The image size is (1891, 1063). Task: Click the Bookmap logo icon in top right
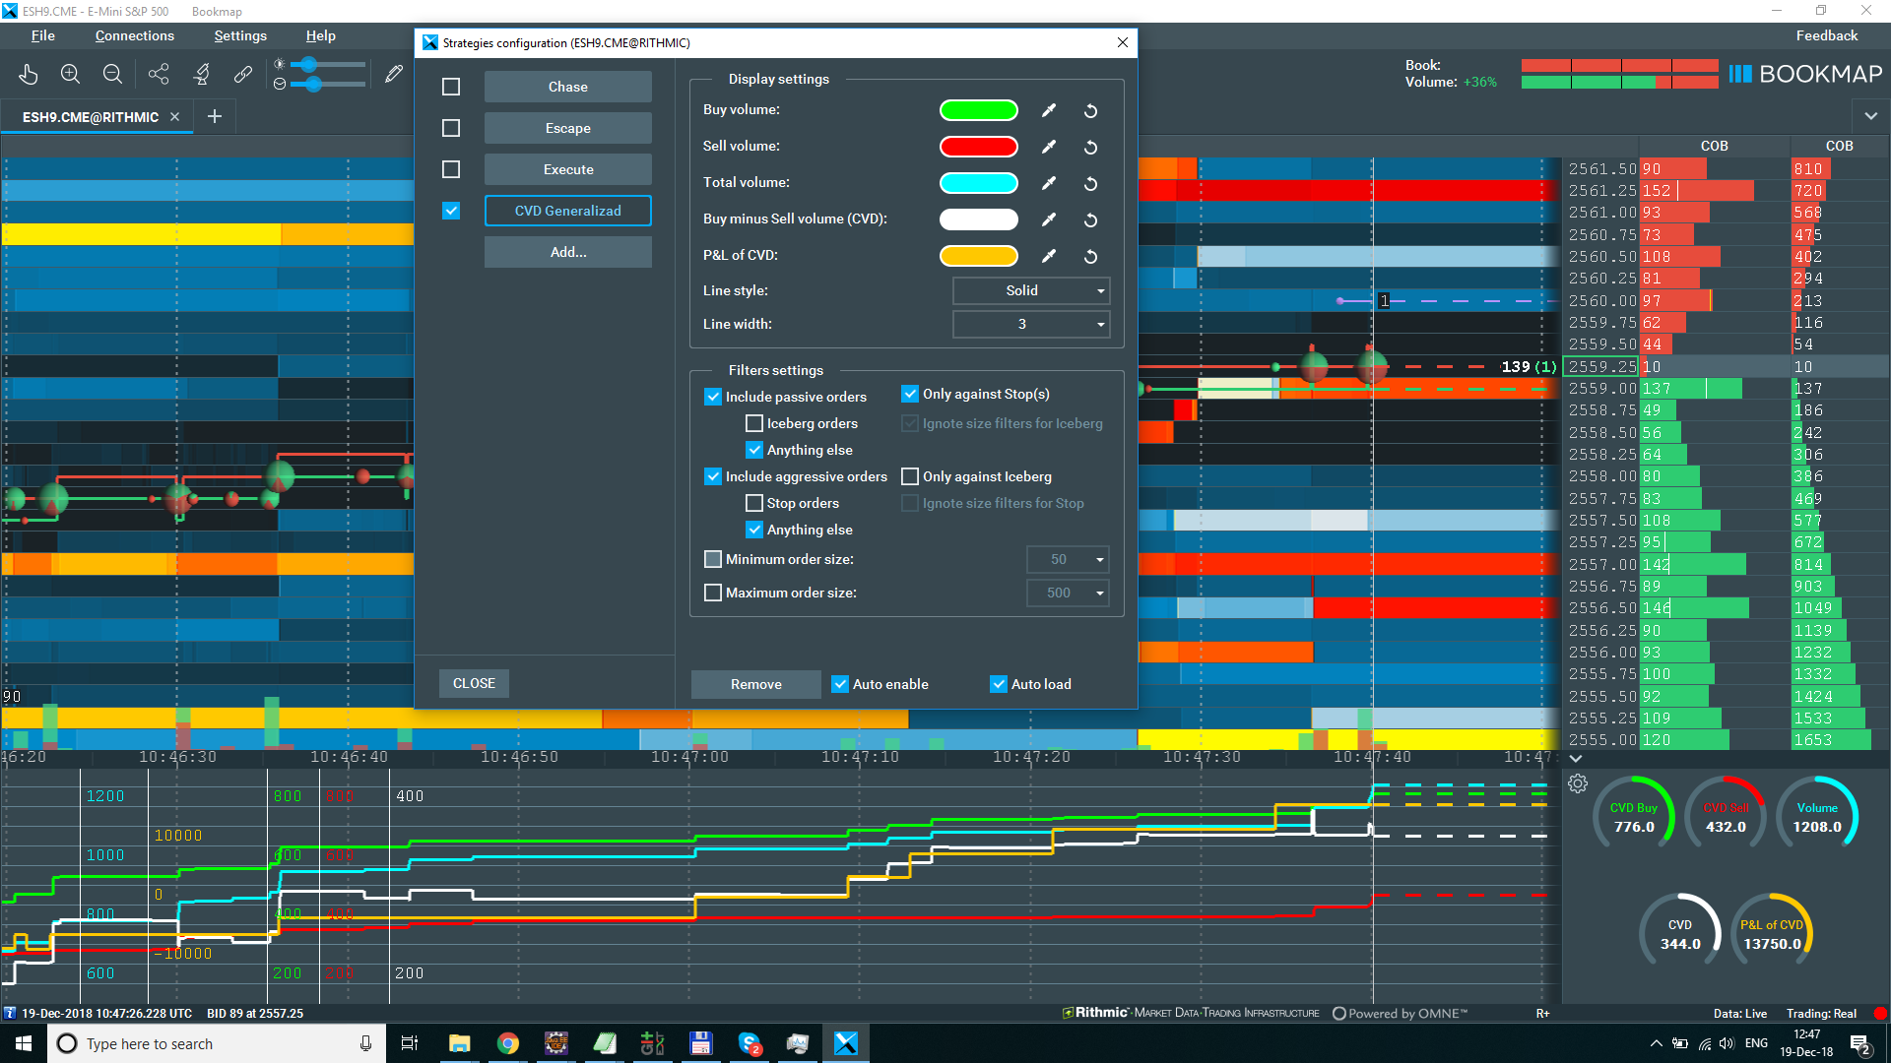[1743, 74]
